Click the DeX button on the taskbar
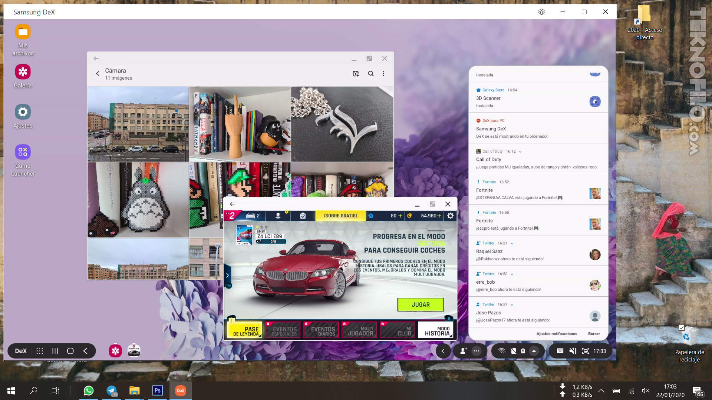712x400 pixels. coord(21,351)
